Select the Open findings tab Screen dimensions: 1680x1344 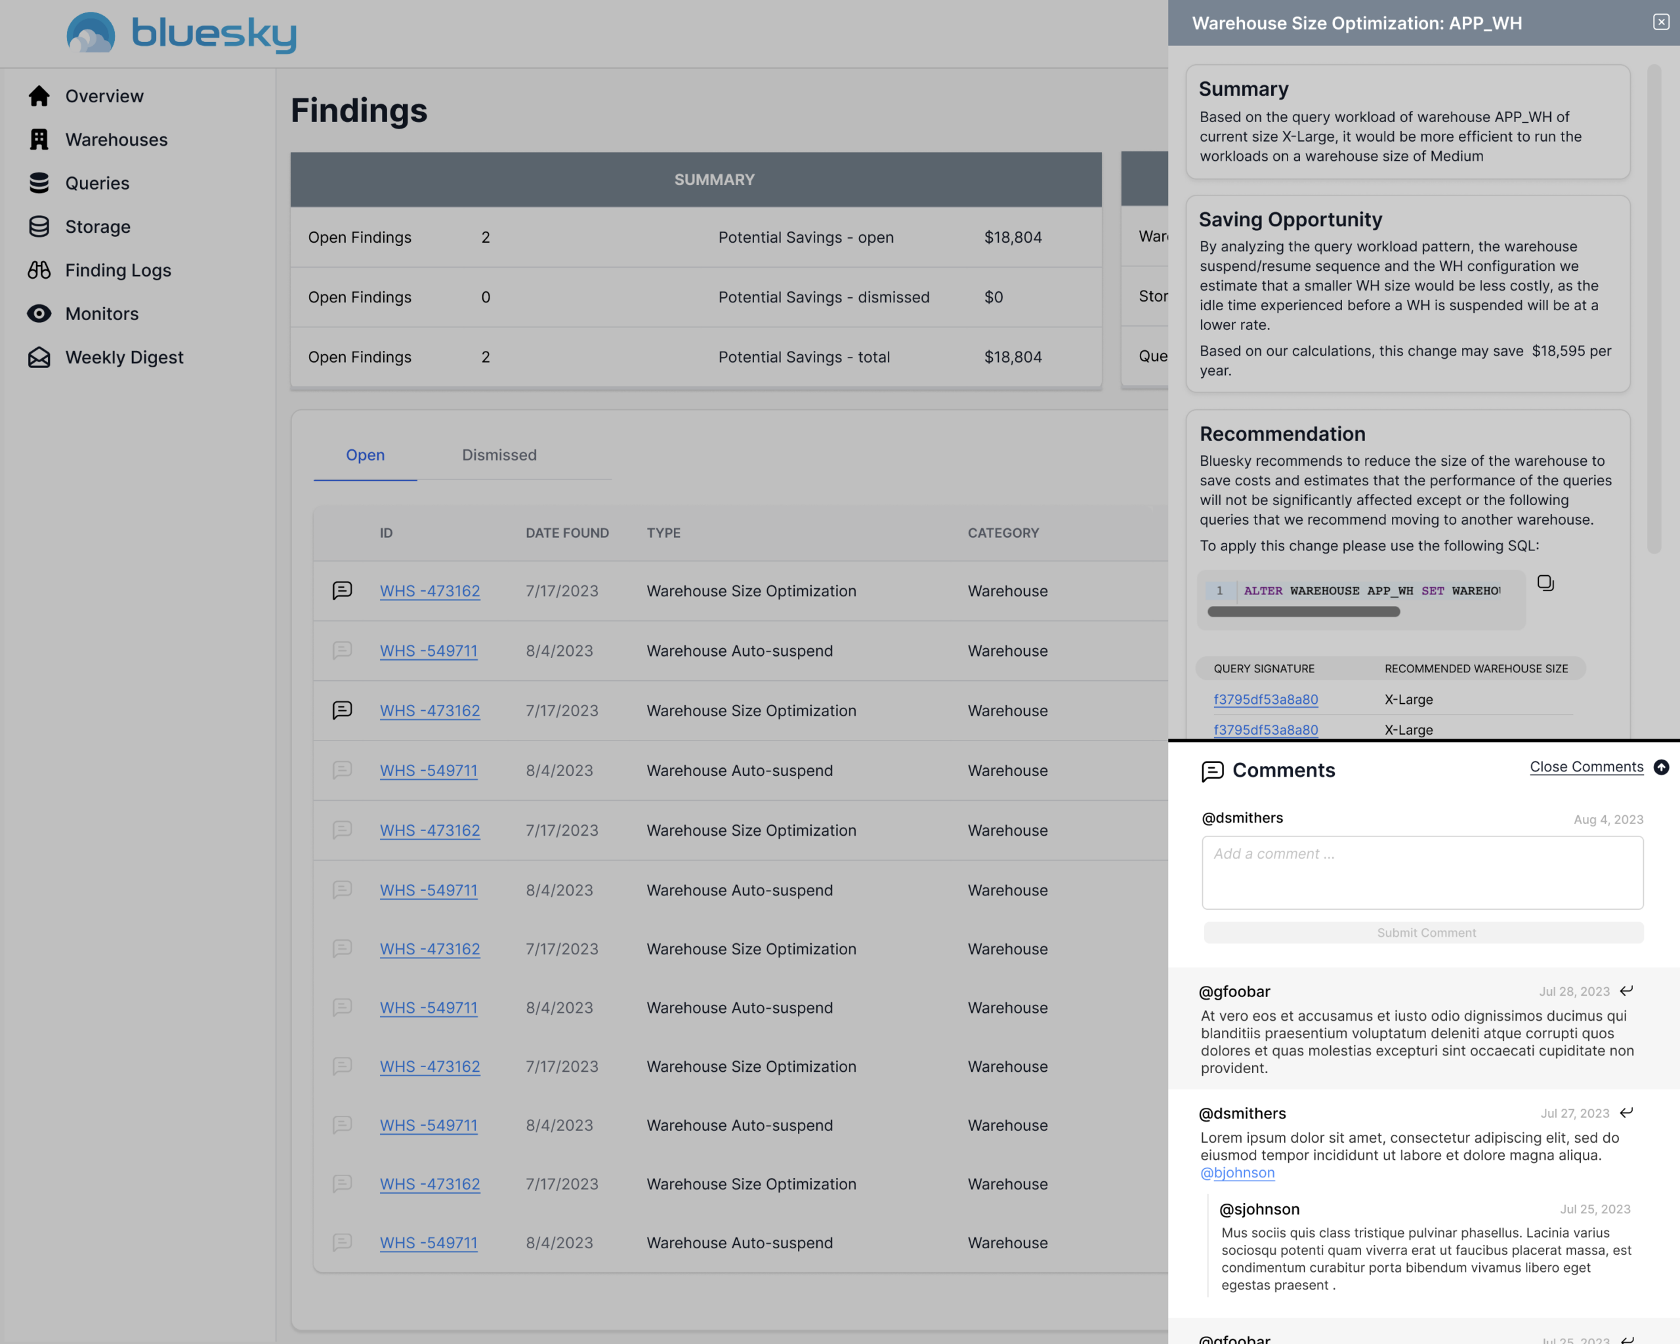[365, 455]
